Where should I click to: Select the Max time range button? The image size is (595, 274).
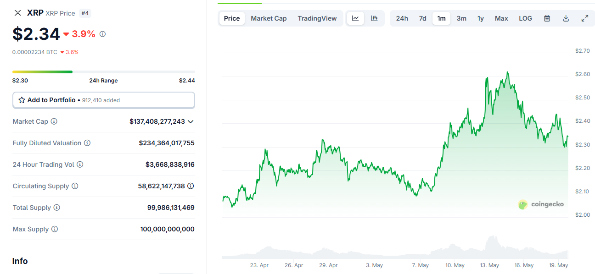501,18
